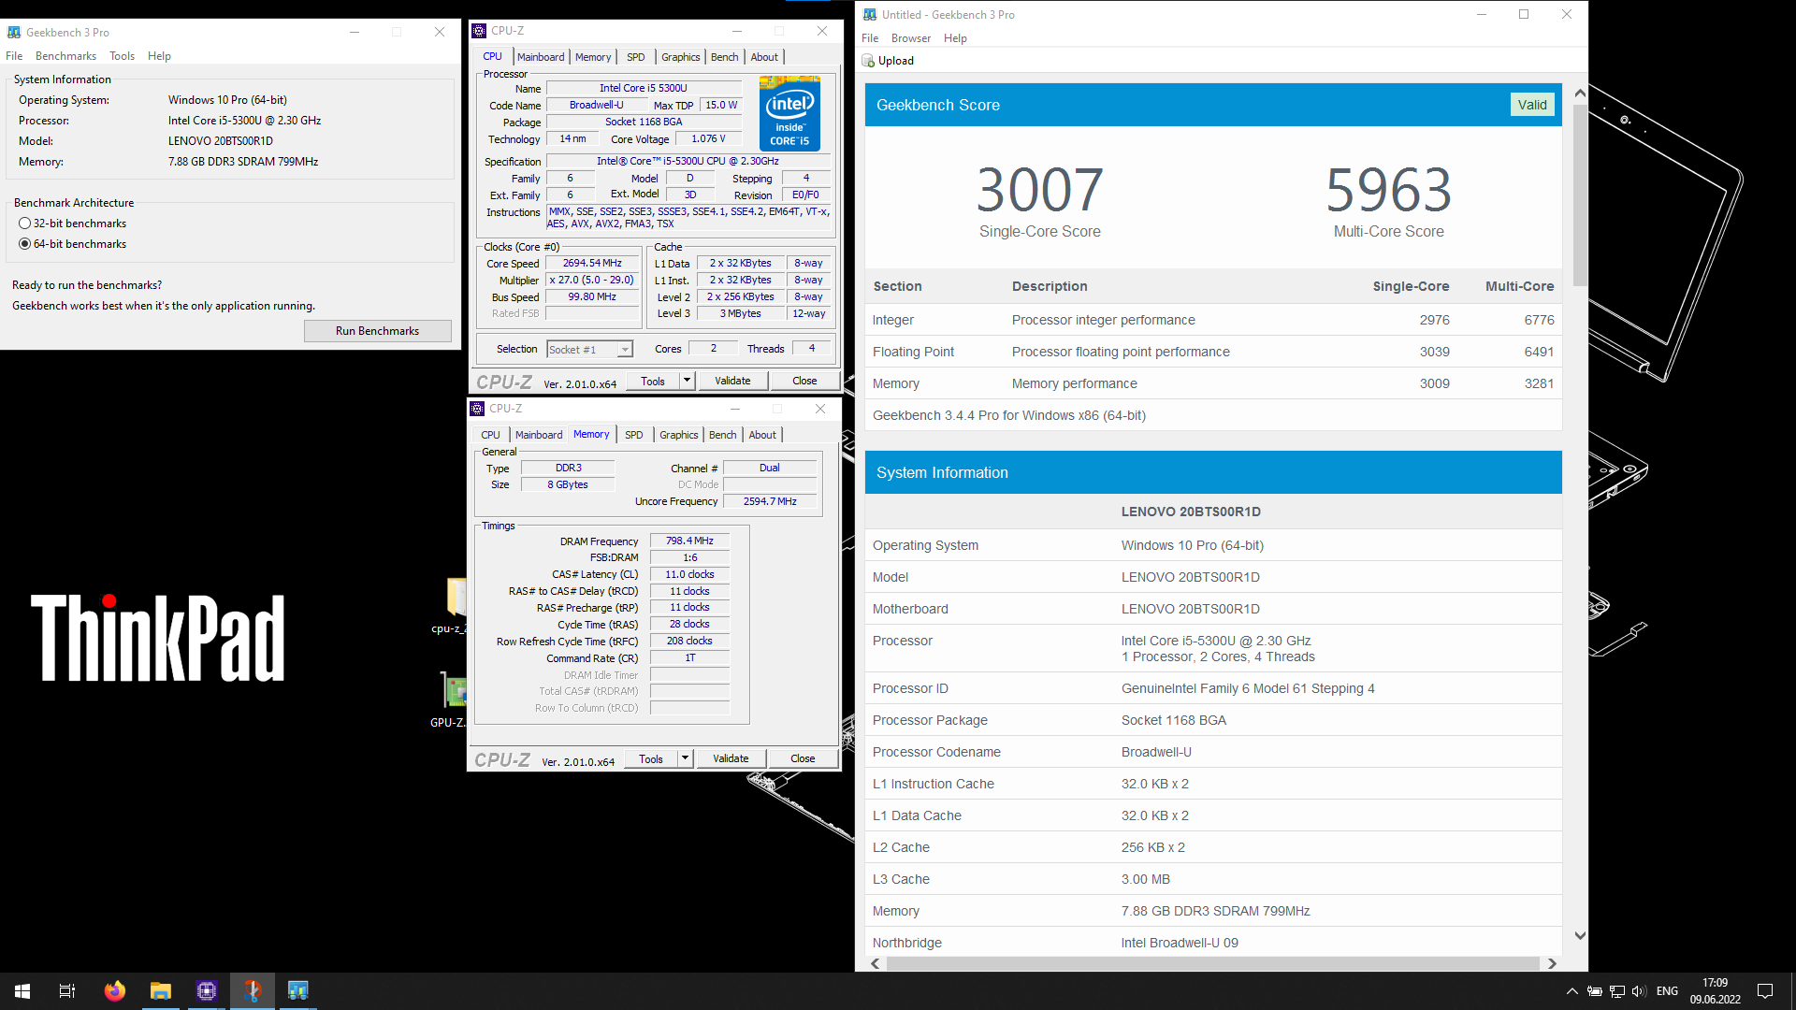Open network tray icon
This screenshot has height=1010, width=1796.
[x=1616, y=991]
